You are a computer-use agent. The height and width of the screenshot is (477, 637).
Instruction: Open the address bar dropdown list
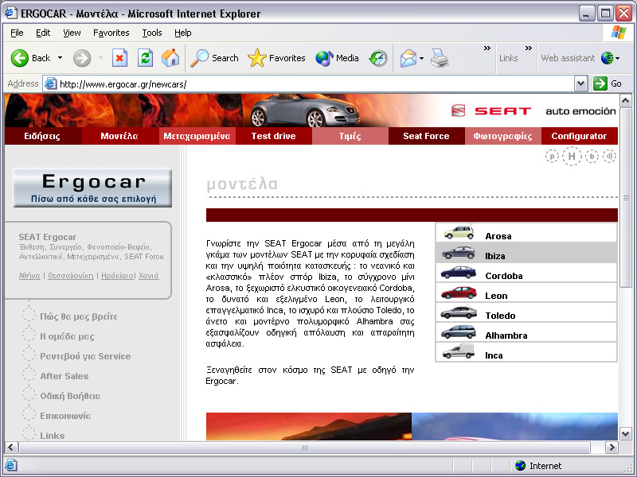click(581, 83)
